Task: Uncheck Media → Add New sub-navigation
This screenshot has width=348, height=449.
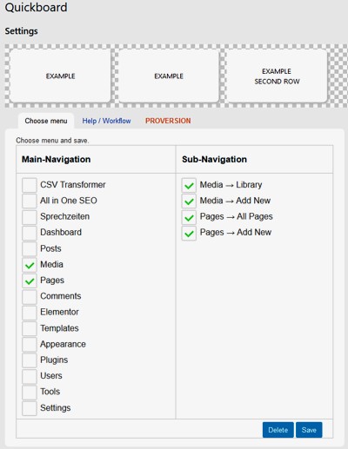Action: pos(189,201)
